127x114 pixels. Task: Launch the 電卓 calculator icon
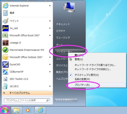coord(5,13)
